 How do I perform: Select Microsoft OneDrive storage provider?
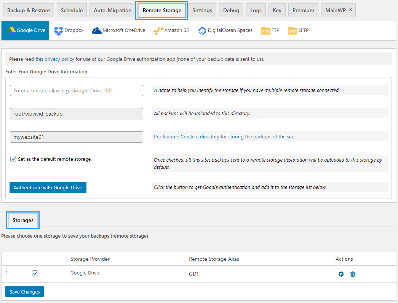click(x=118, y=31)
